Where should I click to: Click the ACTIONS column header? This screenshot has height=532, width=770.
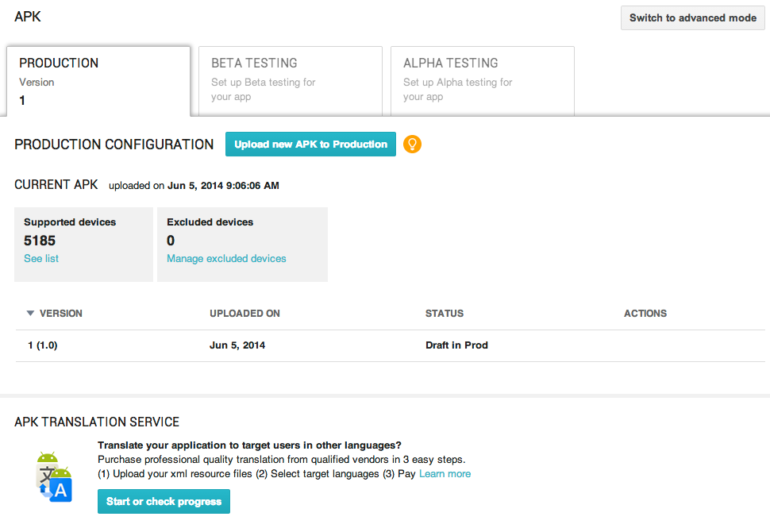click(x=645, y=314)
